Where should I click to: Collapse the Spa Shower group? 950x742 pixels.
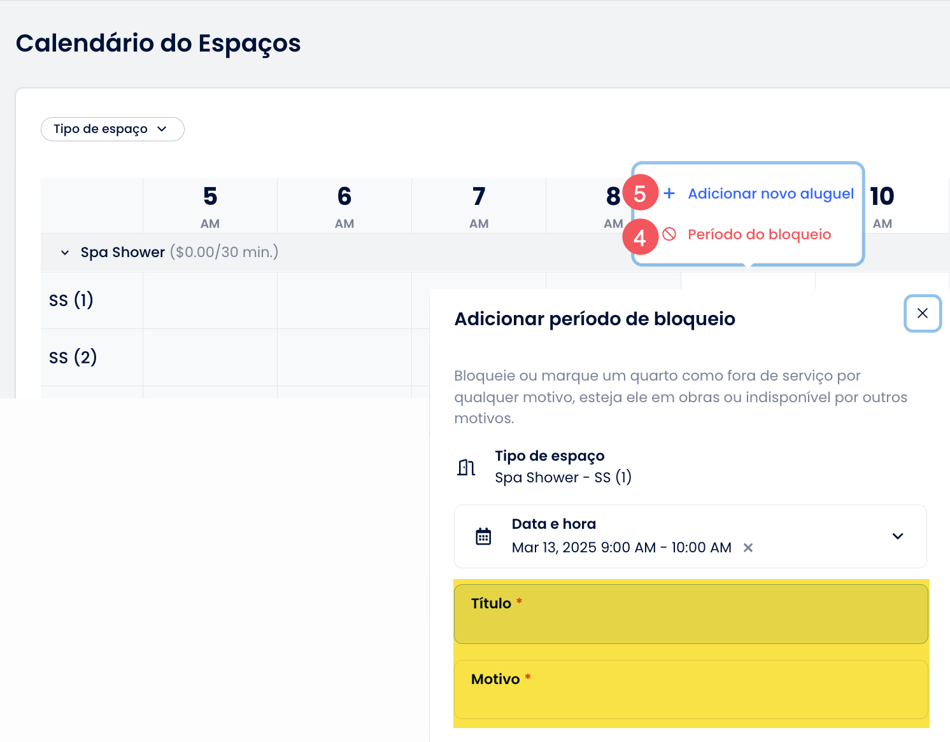[65, 253]
